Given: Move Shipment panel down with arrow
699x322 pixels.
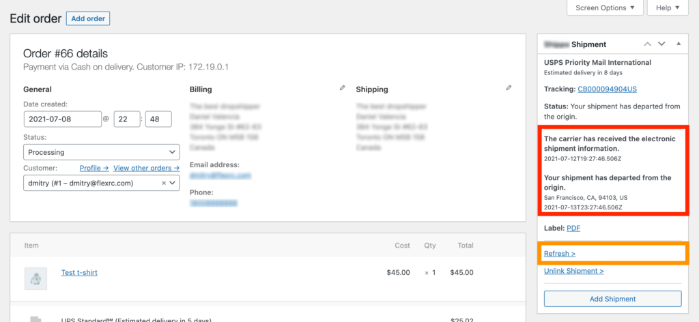Looking at the screenshot, I should point(661,44).
